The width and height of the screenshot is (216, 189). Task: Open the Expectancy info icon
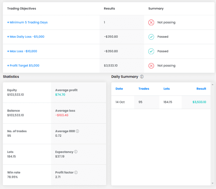click(76, 152)
